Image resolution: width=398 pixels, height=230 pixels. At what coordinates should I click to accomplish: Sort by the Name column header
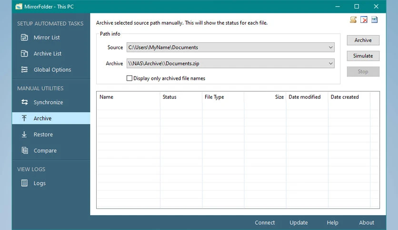[128, 97]
